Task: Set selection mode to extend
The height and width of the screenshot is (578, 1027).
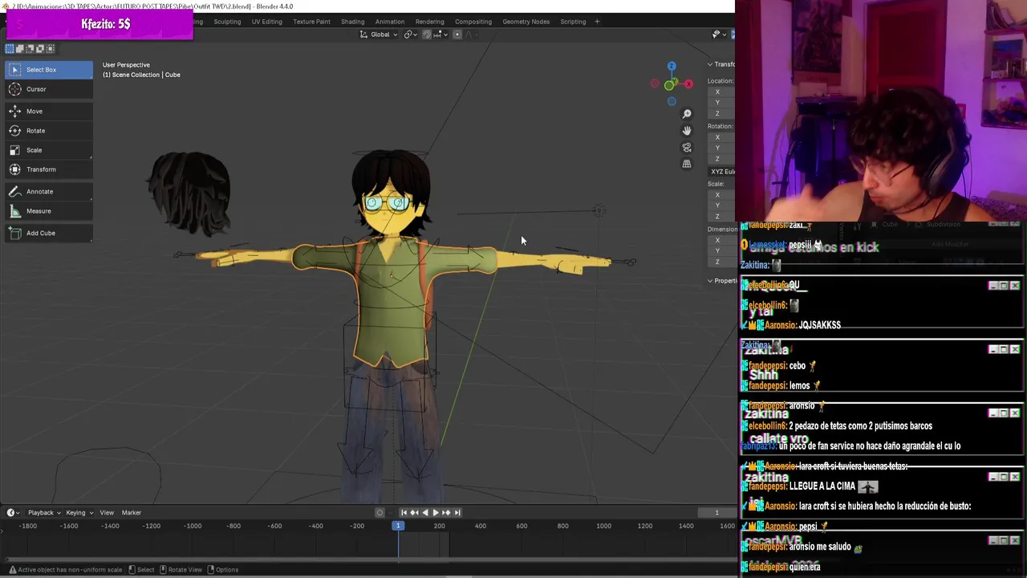Action: [x=20, y=49]
